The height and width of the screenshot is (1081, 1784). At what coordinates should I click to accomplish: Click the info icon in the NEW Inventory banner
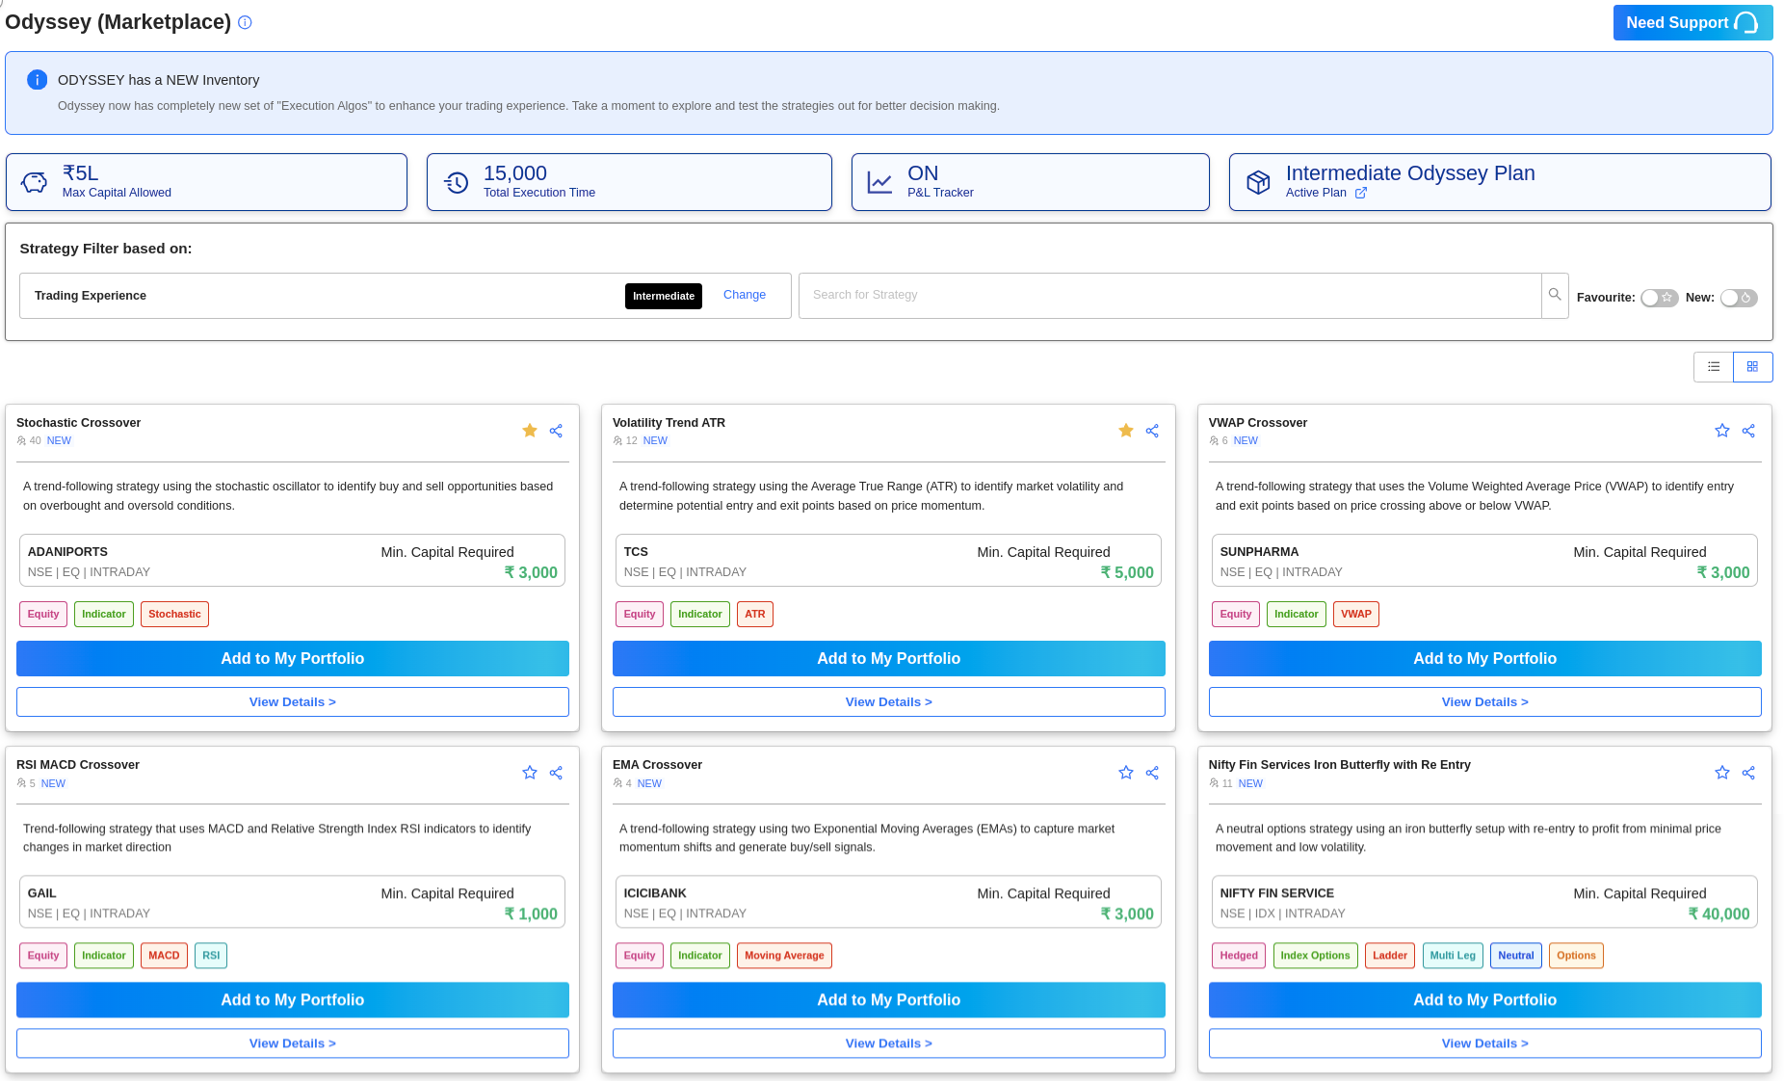coord(37,80)
